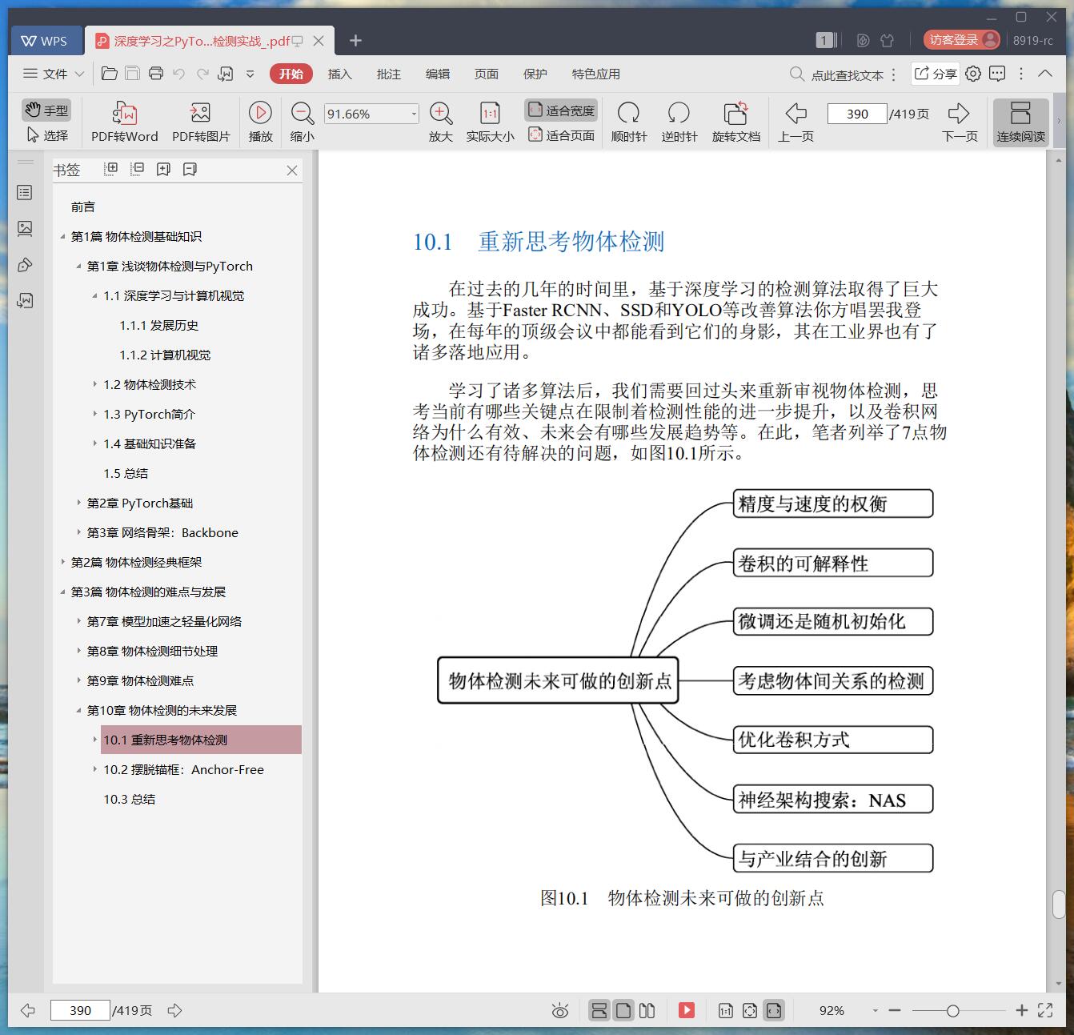The height and width of the screenshot is (1035, 1074).
Task: Close the PDF document tab
Action: click(319, 41)
